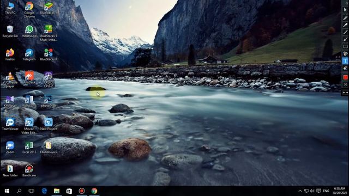Select the Firefox desktop shortcut
Screen dimensions: 349x196
[10, 54]
